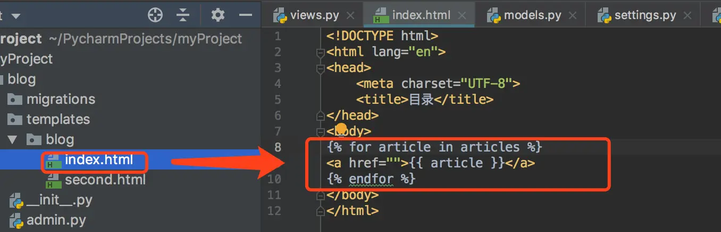The width and height of the screenshot is (721, 232).
Task: Click the fold end marker at line 6
Action: coord(320,115)
